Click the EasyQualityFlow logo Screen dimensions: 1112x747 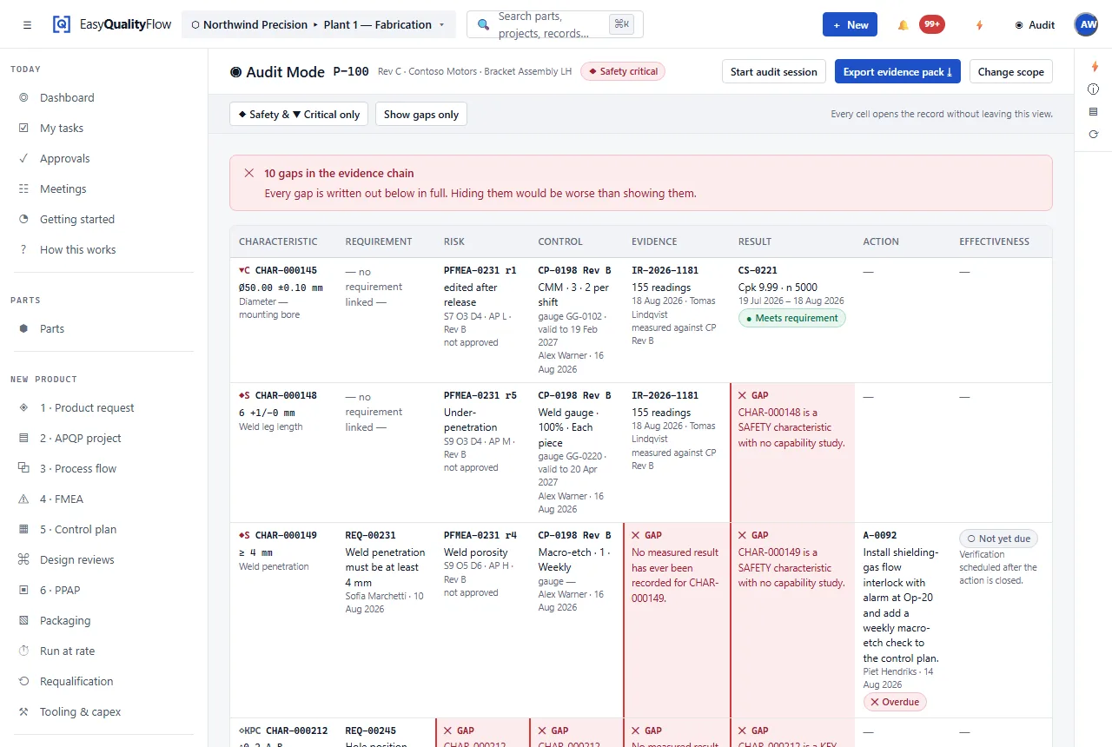tap(111, 24)
